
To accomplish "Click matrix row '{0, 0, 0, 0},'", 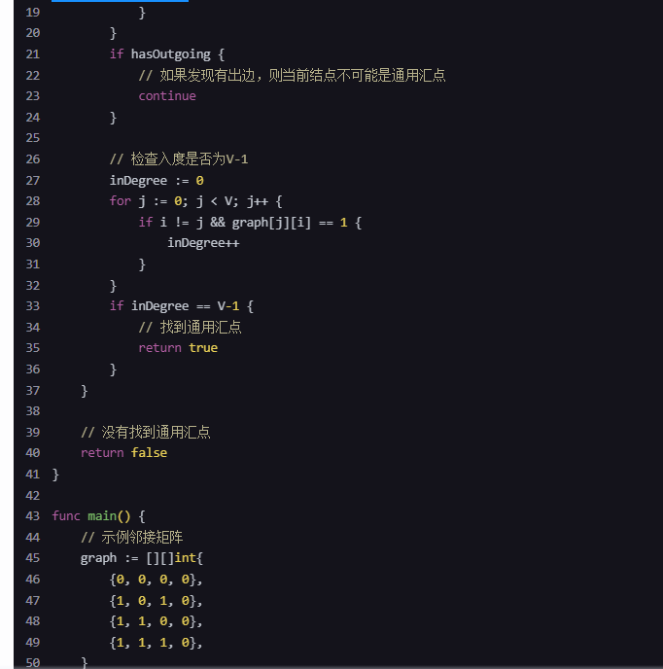I will coord(156,579).
